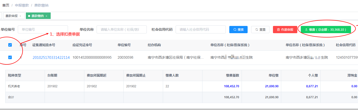Click the 单位编号 input field

click(43, 29)
